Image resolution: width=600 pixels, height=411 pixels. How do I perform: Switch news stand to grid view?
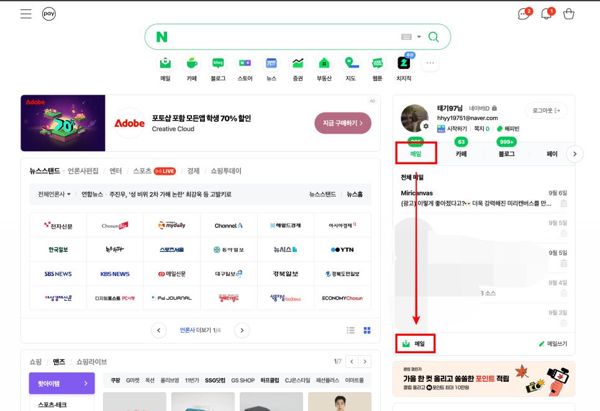coord(367,330)
